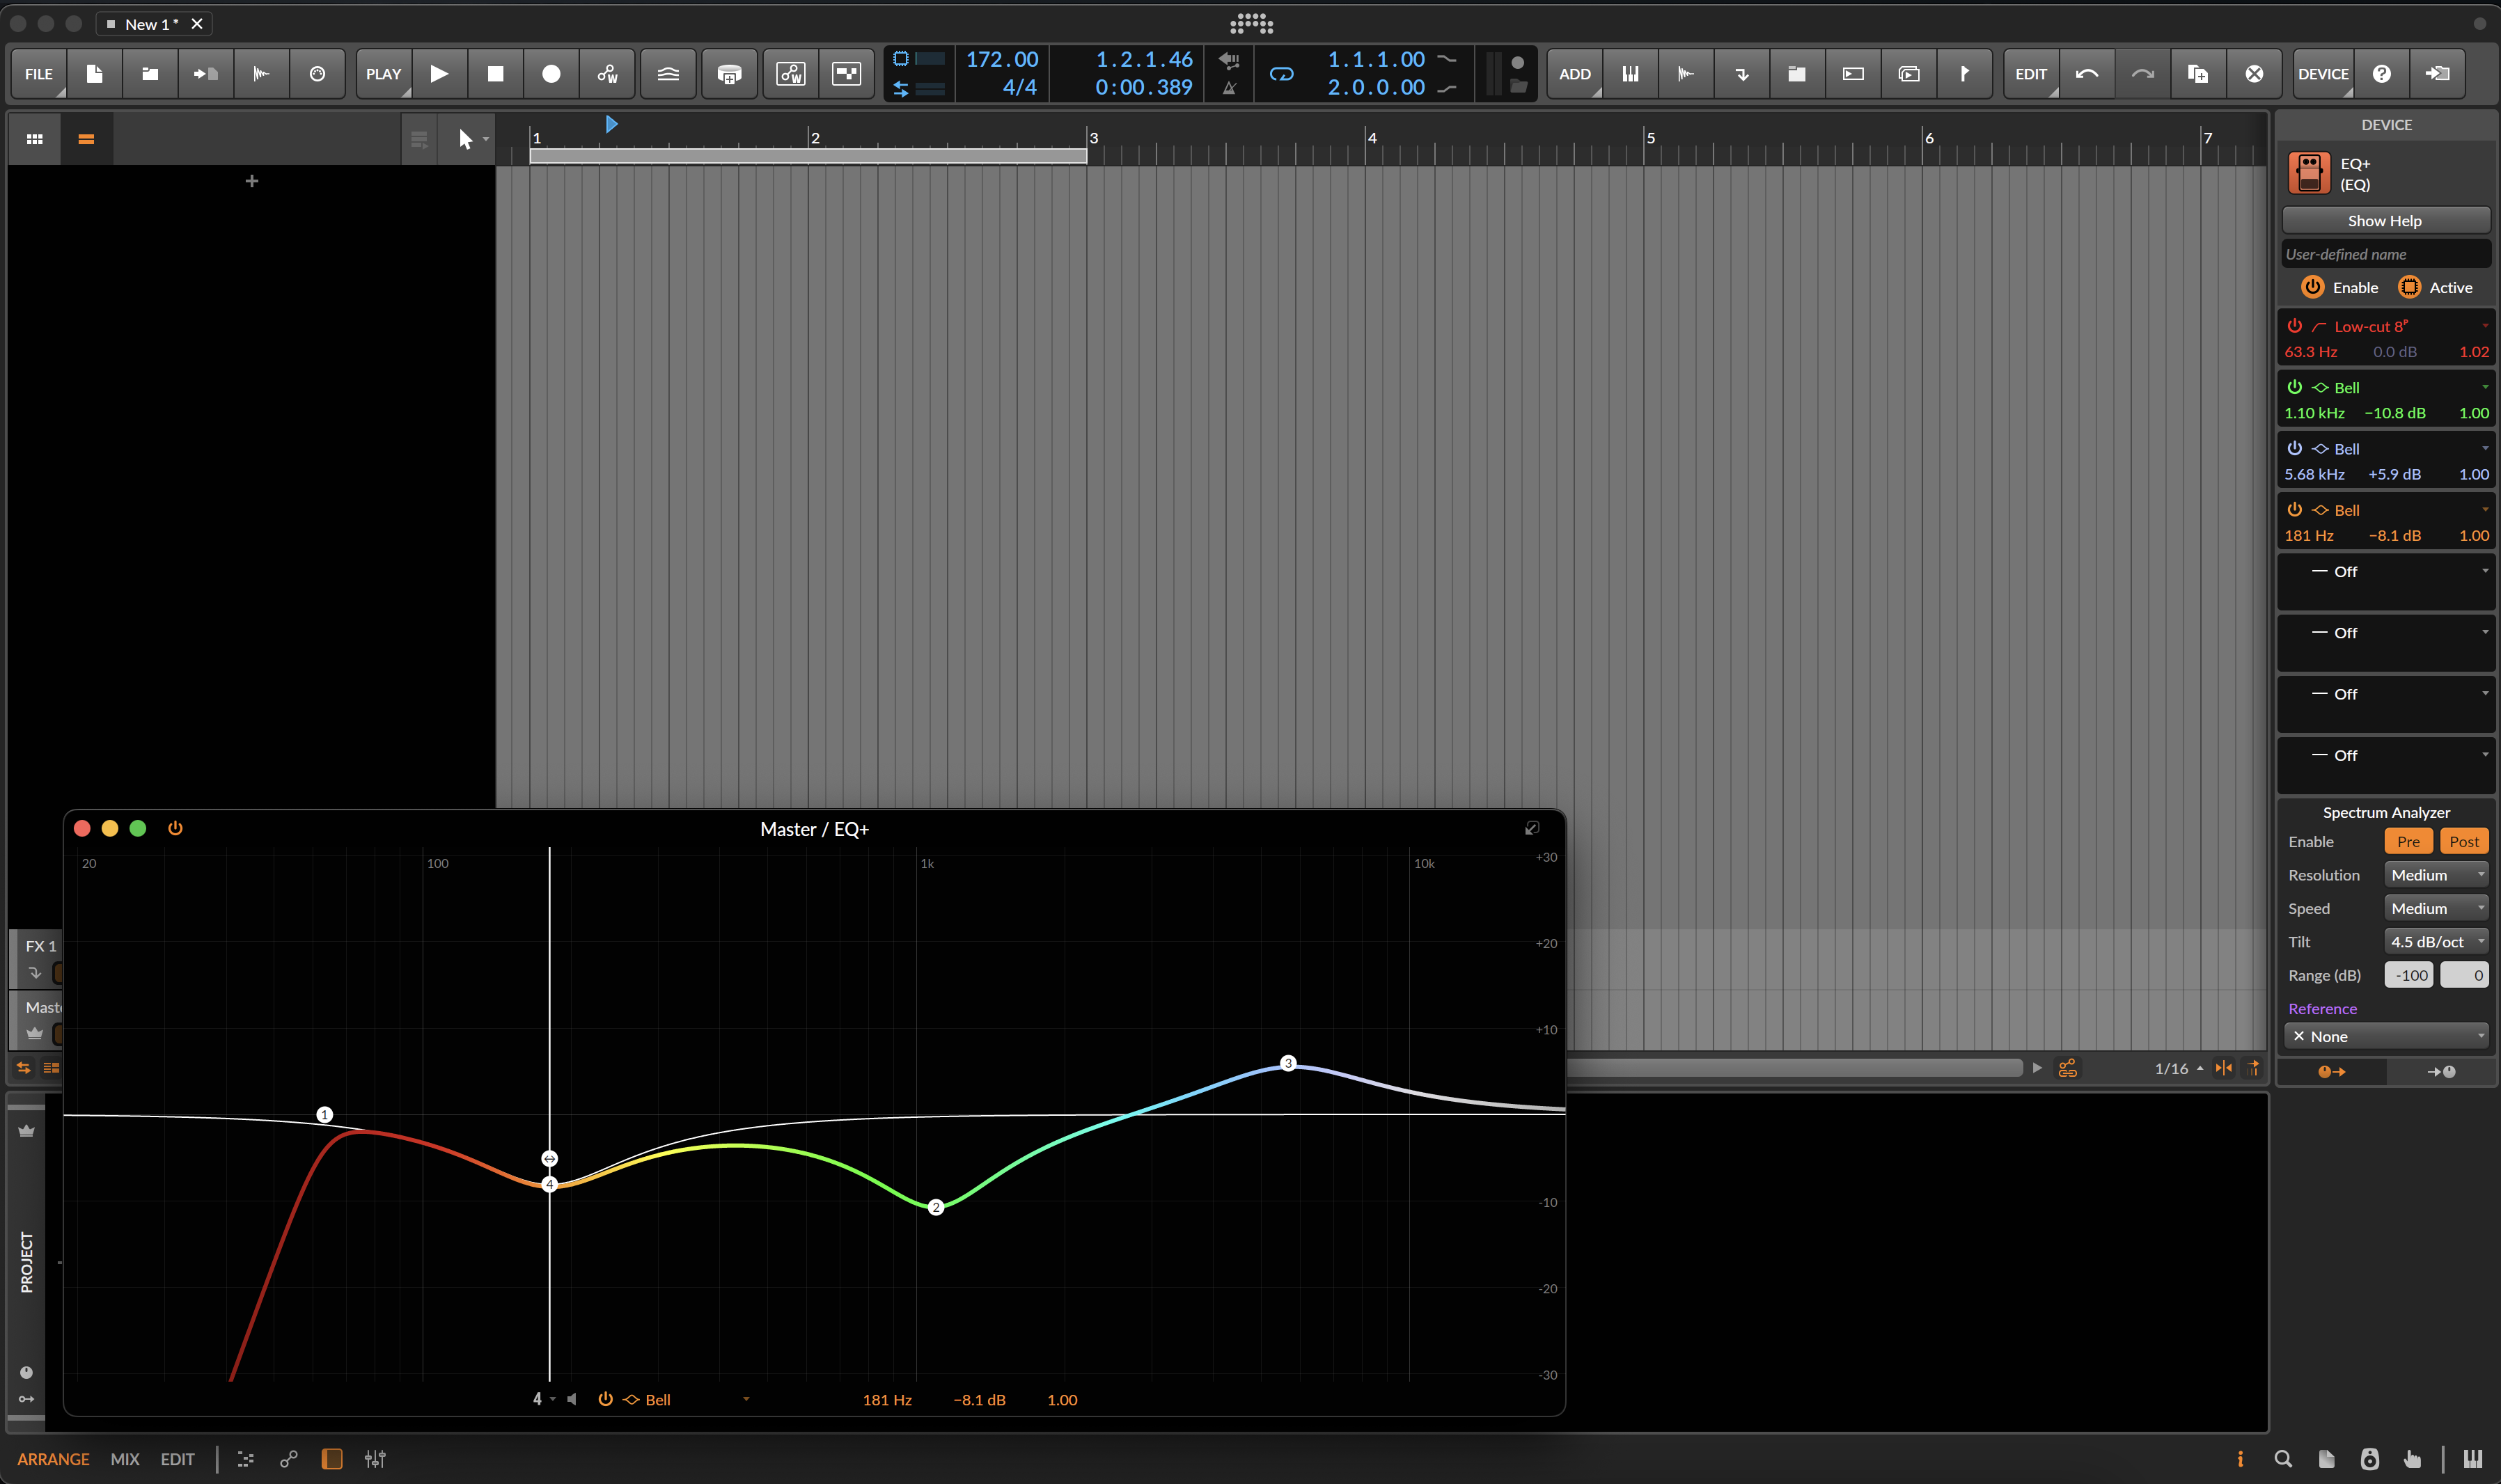Open the Bell type dropdown in EQ+ window
Screen dimensions: 2501x1484
(686, 1400)
